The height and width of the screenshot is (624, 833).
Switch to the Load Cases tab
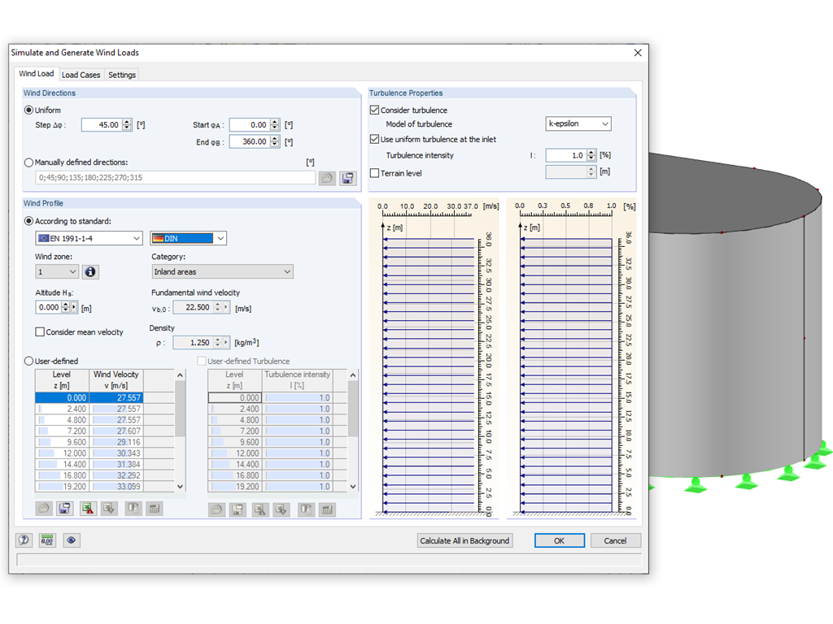point(81,74)
